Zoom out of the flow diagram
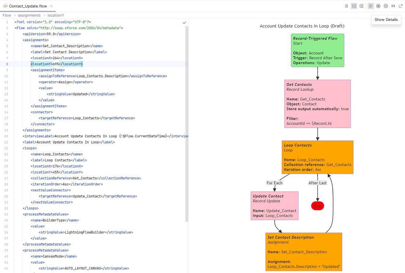Image resolution: width=405 pixels, height=273 pixels. pyautogui.click(x=386, y=6)
